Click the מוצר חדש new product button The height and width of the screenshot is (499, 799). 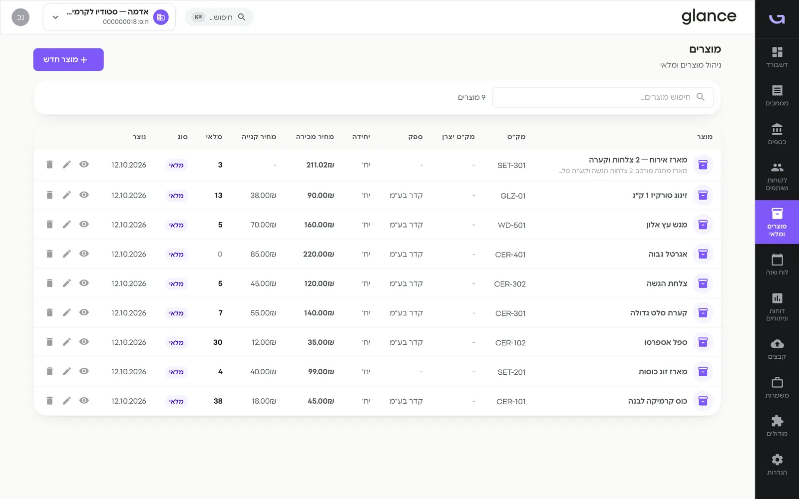[x=68, y=59]
